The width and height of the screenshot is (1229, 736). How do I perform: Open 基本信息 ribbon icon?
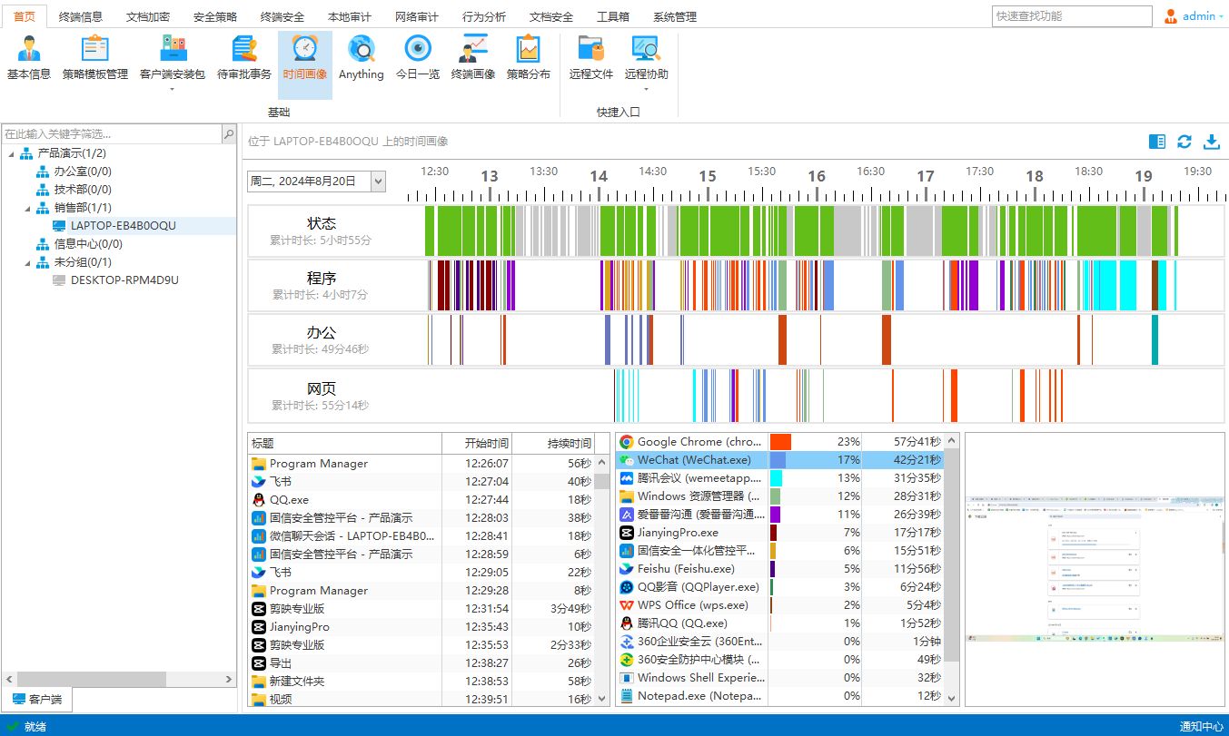pos(29,48)
